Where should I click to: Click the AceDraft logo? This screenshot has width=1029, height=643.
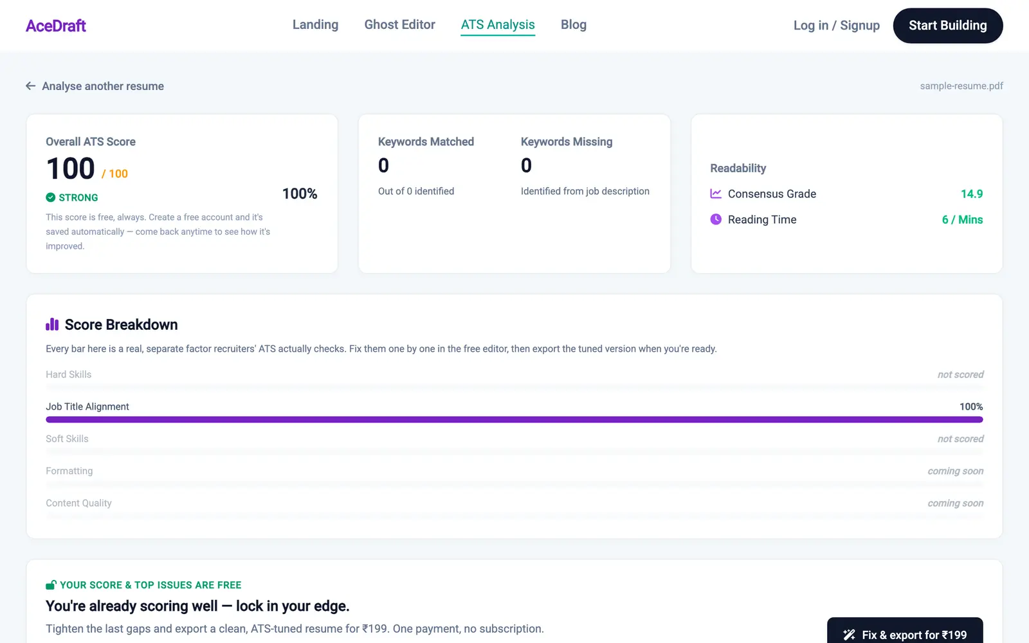pyautogui.click(x=56, y=26)
